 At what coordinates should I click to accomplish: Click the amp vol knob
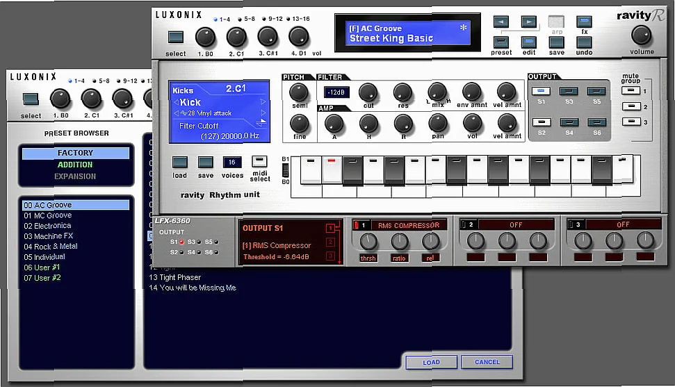click(472, 123)
